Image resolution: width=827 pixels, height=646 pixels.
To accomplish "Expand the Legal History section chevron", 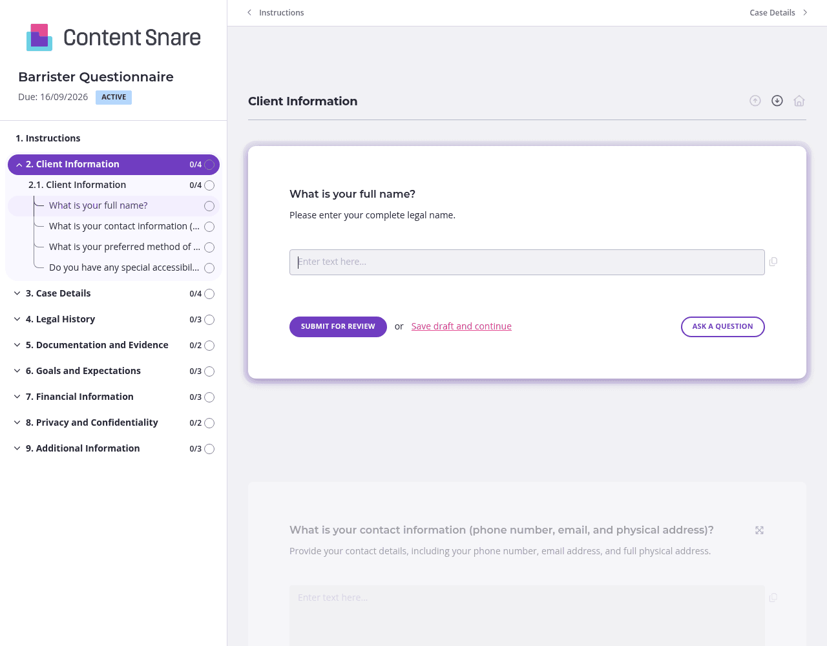I will coord(17,319).
